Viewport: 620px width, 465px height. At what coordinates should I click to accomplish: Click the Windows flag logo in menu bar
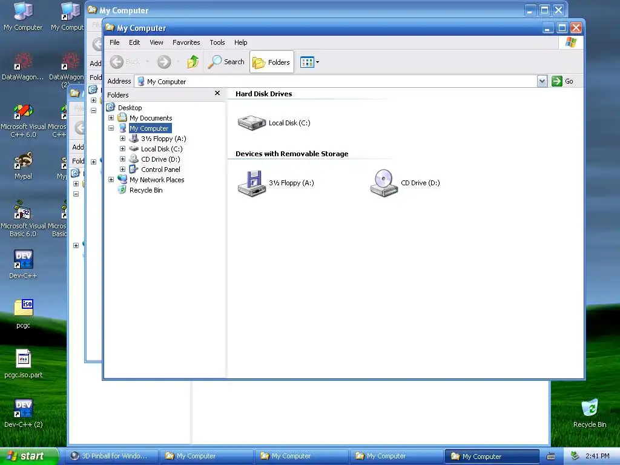570,42
